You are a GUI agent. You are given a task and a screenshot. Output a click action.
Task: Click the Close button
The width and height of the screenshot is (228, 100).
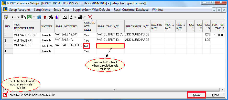point(215,95)
